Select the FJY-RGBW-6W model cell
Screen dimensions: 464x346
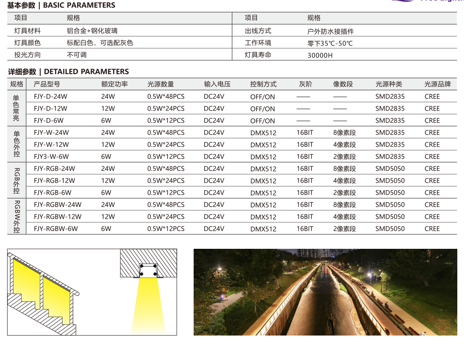(56, 229)
